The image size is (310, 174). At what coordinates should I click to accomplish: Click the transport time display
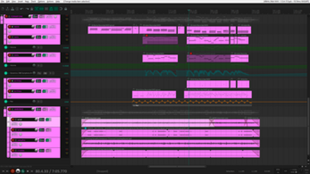(51, 171)
